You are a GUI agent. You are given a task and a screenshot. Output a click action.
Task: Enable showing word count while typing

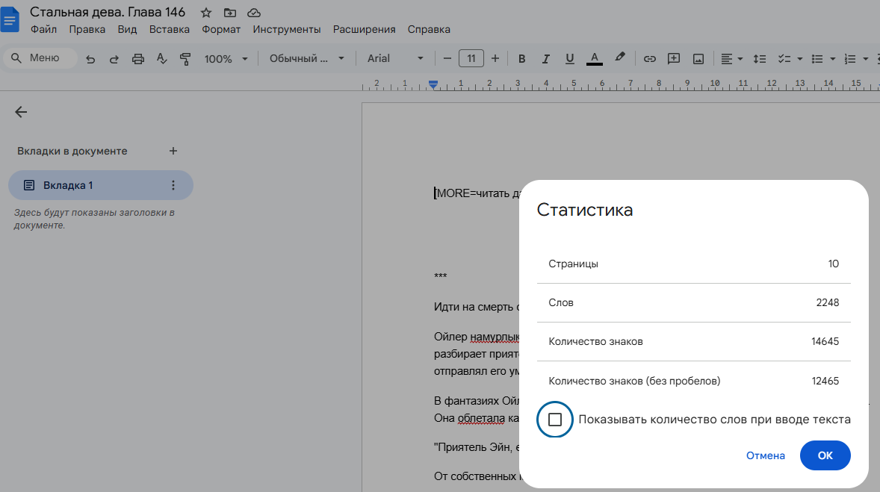(554, 420)
